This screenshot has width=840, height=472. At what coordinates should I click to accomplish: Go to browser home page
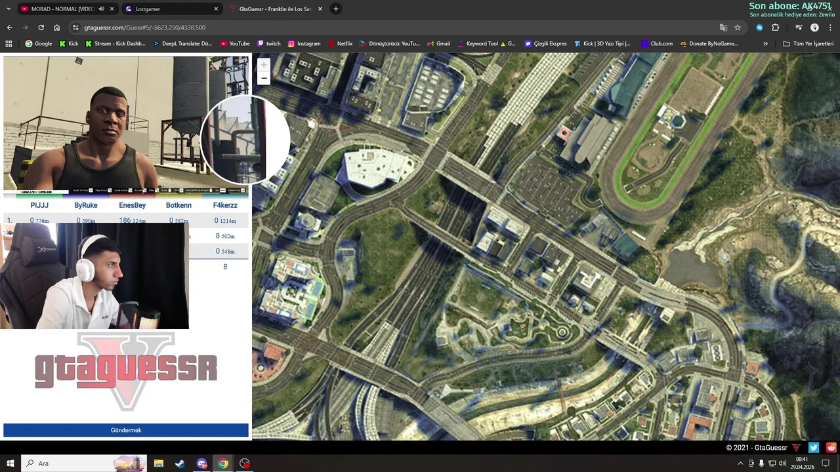pos(56,28)
